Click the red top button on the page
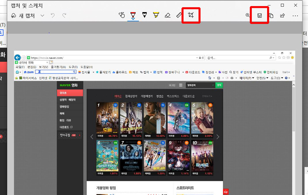Viewport: 308px width, 195px height. click(226, 192)
